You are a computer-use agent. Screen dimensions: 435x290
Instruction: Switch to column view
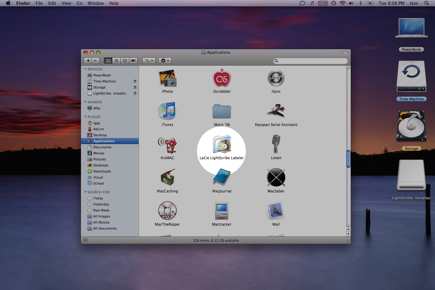[x=125, y=61]
